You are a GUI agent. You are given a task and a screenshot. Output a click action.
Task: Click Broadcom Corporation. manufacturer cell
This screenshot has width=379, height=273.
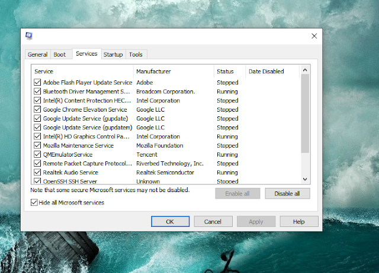(166, 92)
